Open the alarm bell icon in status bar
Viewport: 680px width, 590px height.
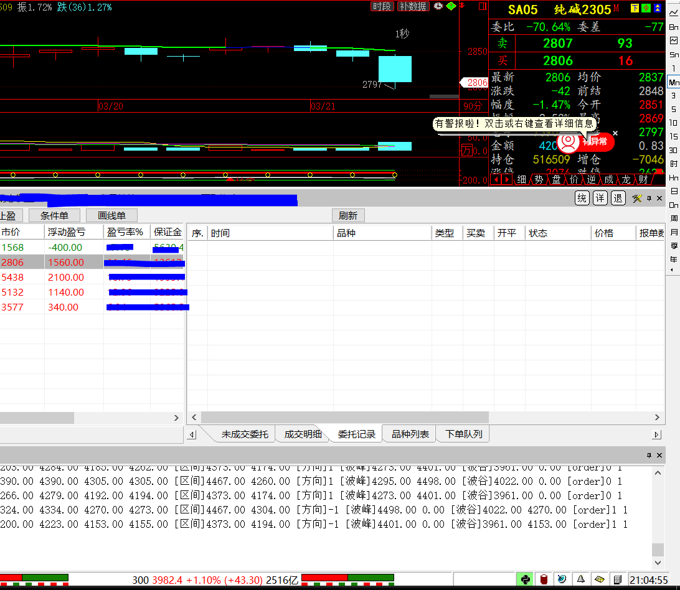click(580, 580)
